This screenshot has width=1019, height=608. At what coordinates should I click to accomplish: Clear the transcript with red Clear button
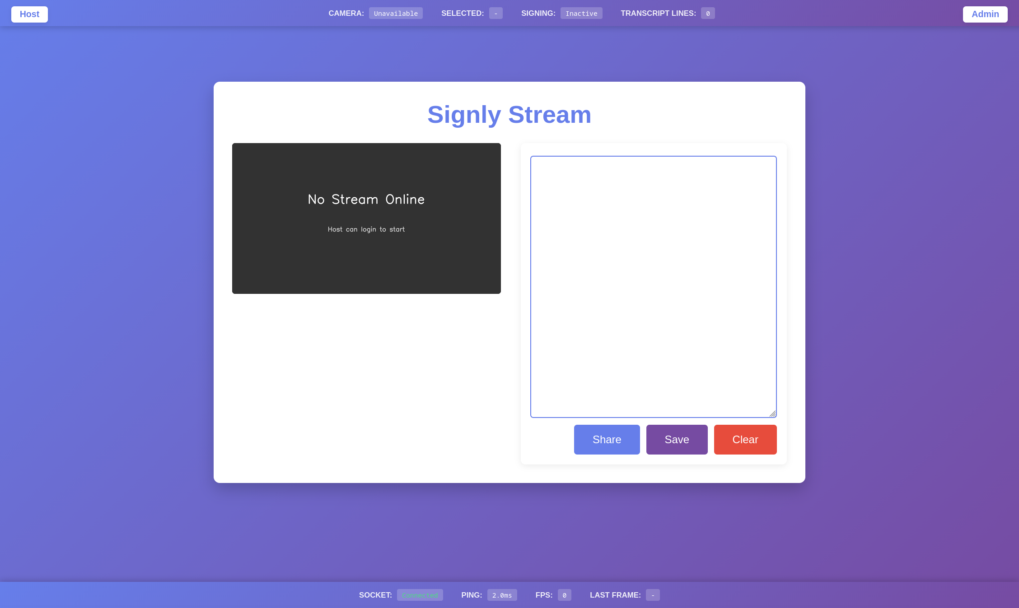(x=745, y=439)
